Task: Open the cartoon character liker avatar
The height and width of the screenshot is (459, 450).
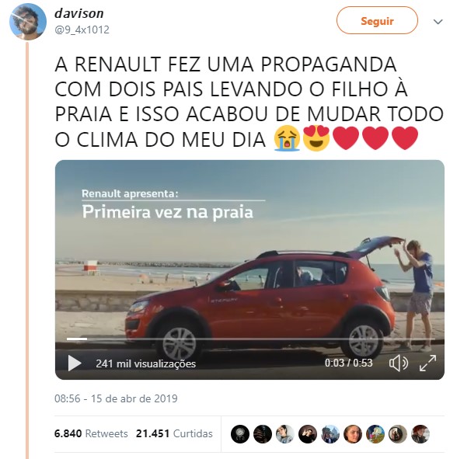Action: click(x=375, y=434)
